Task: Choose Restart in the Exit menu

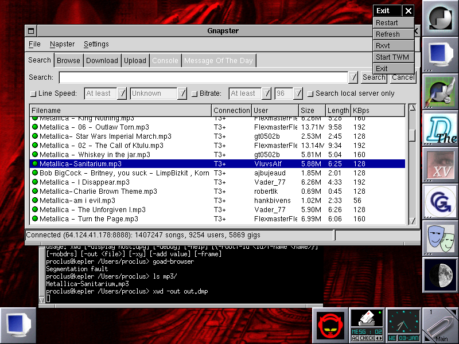Action: 387,23
